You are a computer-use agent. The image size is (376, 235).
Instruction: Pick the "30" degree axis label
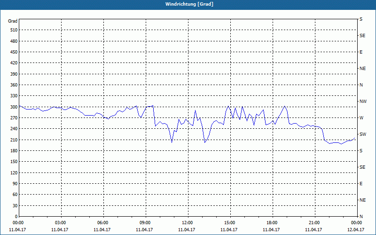(x=15, y=206)
